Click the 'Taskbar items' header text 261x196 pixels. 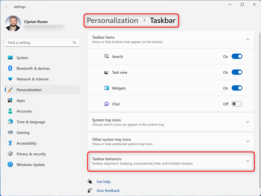coord(104,37)
